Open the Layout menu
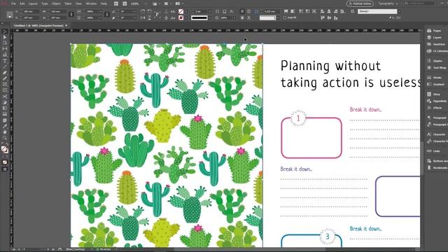This screenshot has height=252, width=448. [x=33, y=3]
